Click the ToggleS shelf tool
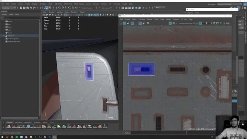The width and height of the screenshot is (247, 139). [54, 126]
